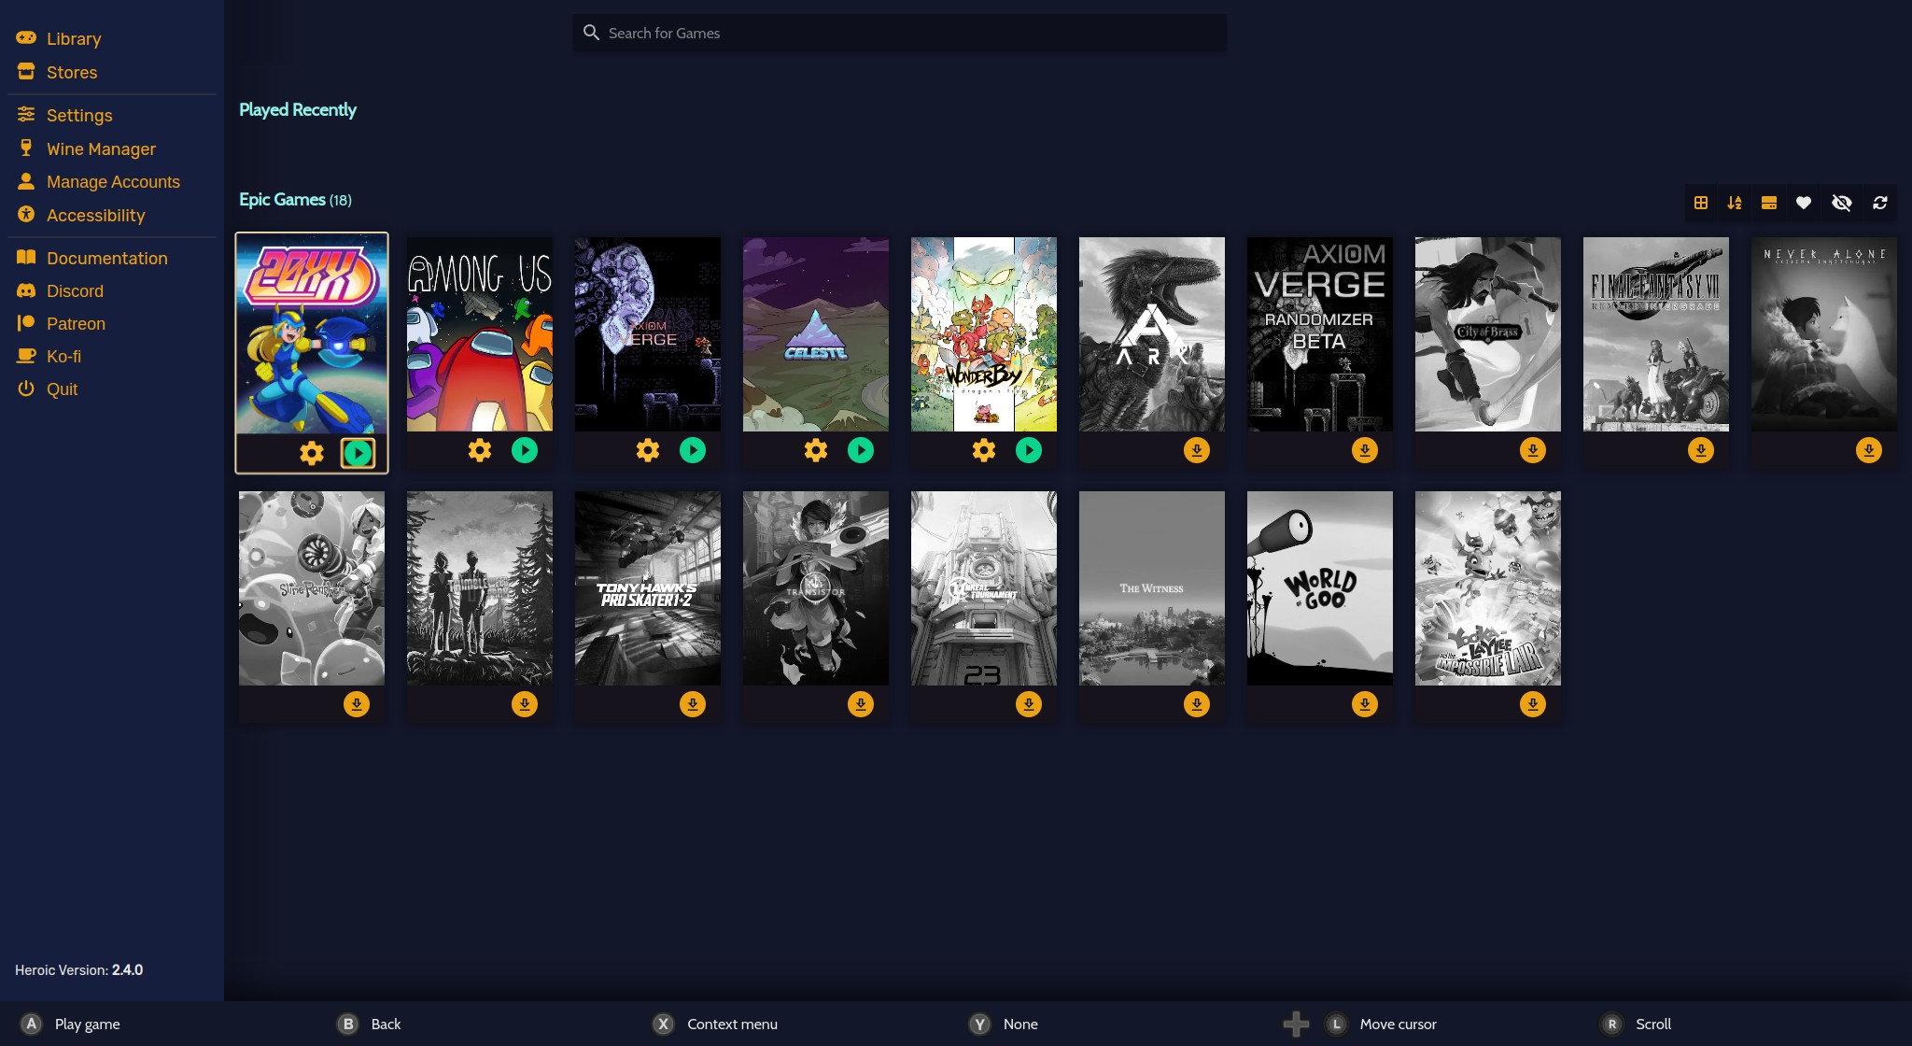The image size is (1912, 1046).
Task: Open Manage Accounts
Action: point(97,181)
